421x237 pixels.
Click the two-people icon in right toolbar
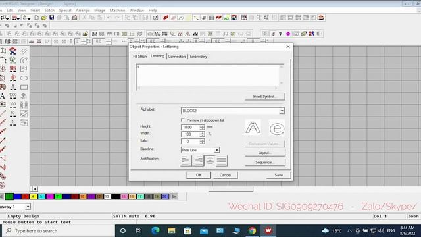pos(311,34)
